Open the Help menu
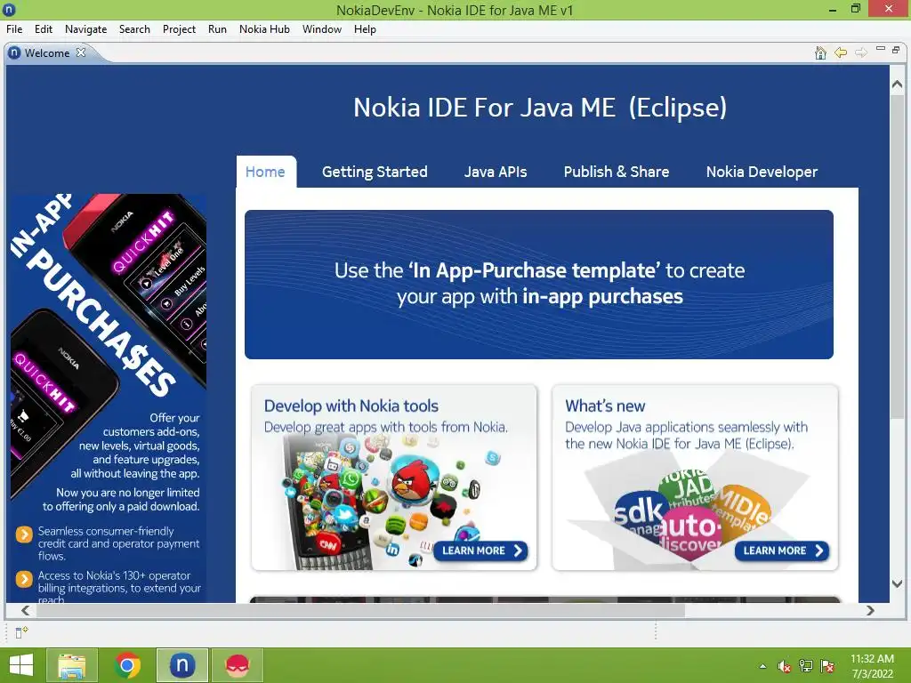The height and width of the screenshot is (683, 911). pos(365,29)
